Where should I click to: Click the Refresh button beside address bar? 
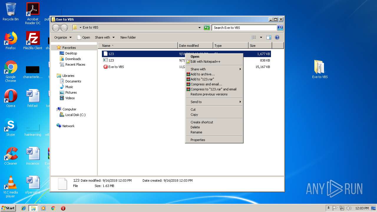[207, 28]
